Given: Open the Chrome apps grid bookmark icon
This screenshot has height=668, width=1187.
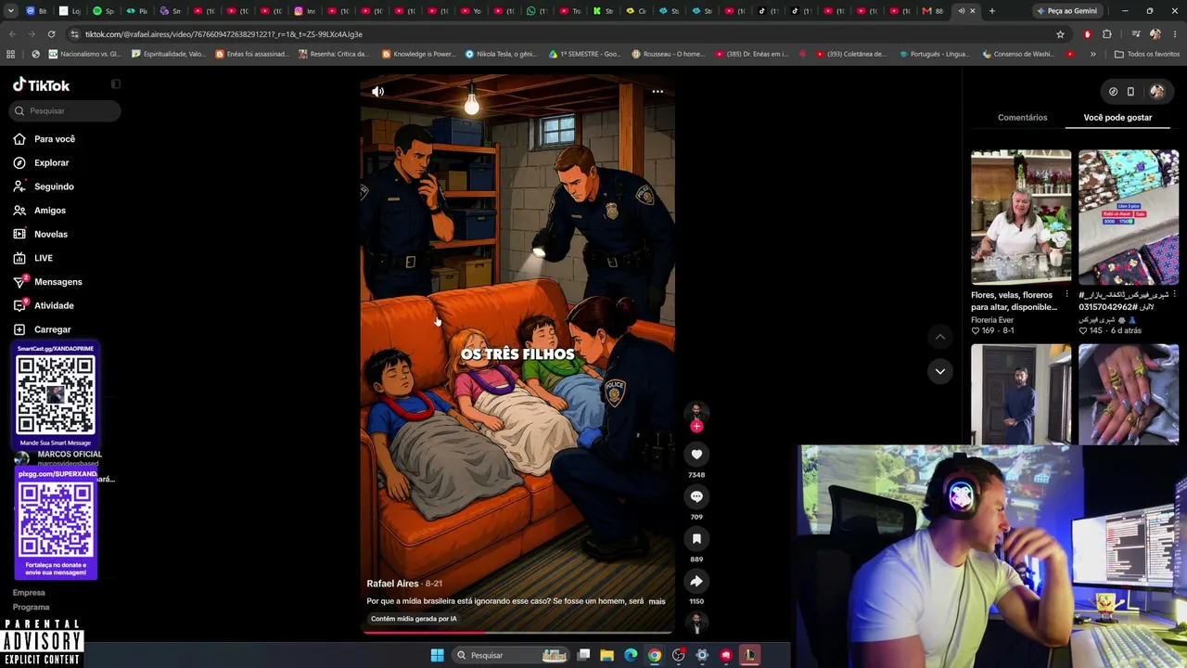Looking at the screenshot, I should (10, 54).
